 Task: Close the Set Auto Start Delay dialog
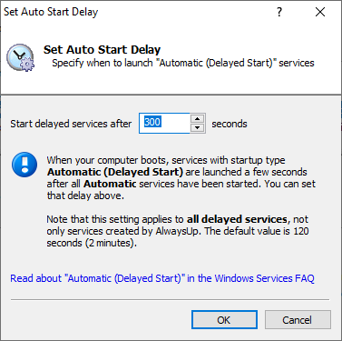click(x=320, y=12)
